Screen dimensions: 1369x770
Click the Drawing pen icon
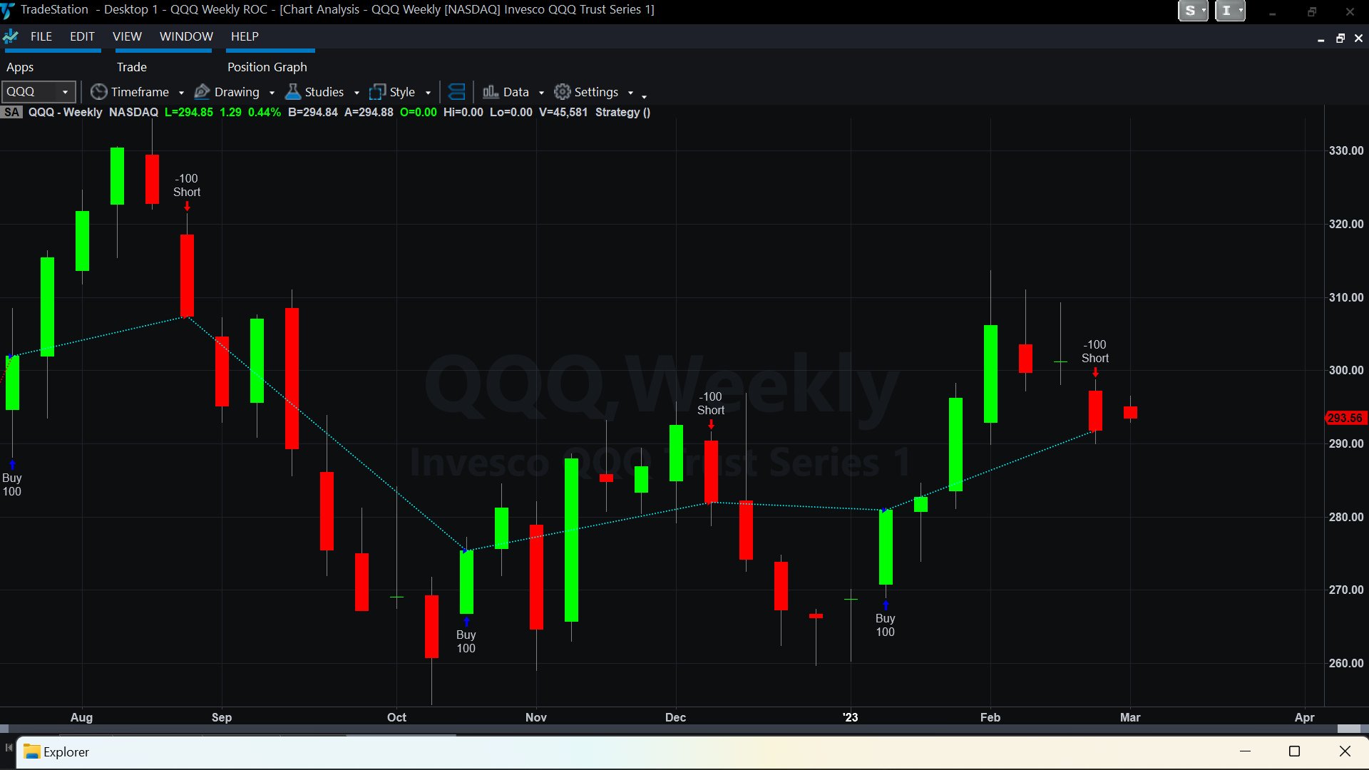[x=202, y=92]
